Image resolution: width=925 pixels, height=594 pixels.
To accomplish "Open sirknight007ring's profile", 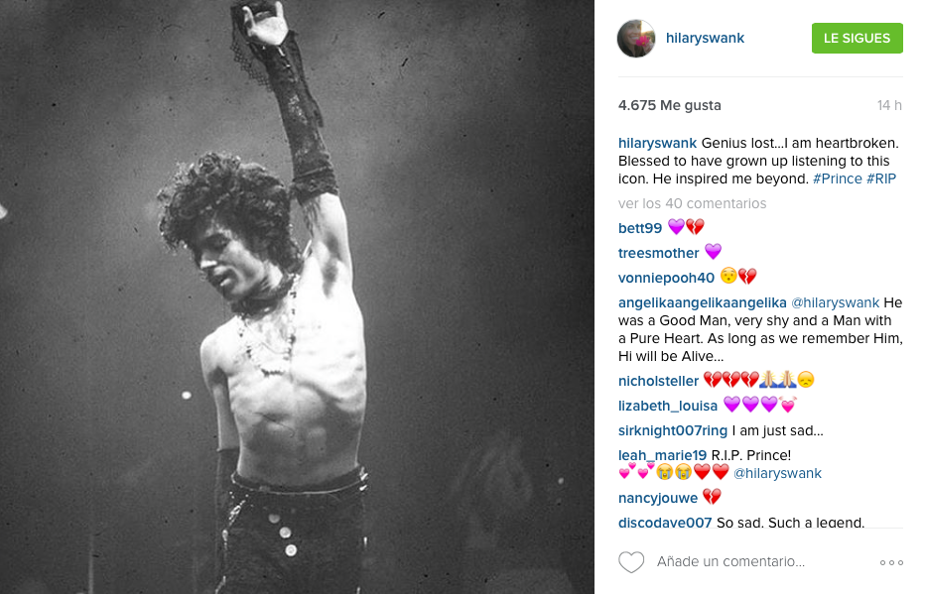I will point(673,430).
